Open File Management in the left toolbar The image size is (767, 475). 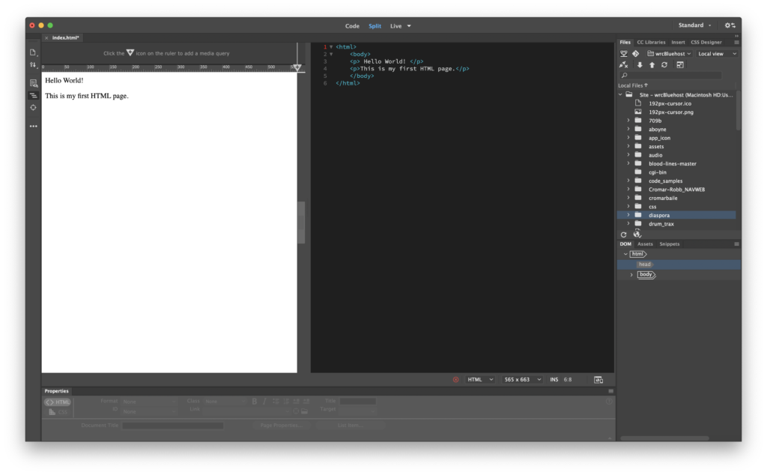pos(33,65)
